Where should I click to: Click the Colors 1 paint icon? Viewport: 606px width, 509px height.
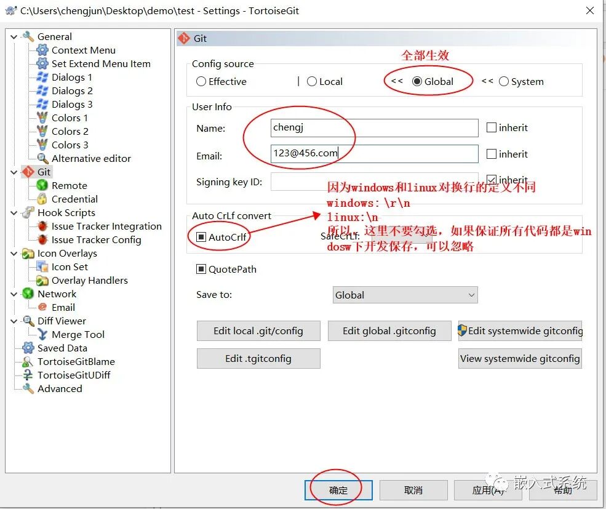pyautogui.click(x=42, y=118)
